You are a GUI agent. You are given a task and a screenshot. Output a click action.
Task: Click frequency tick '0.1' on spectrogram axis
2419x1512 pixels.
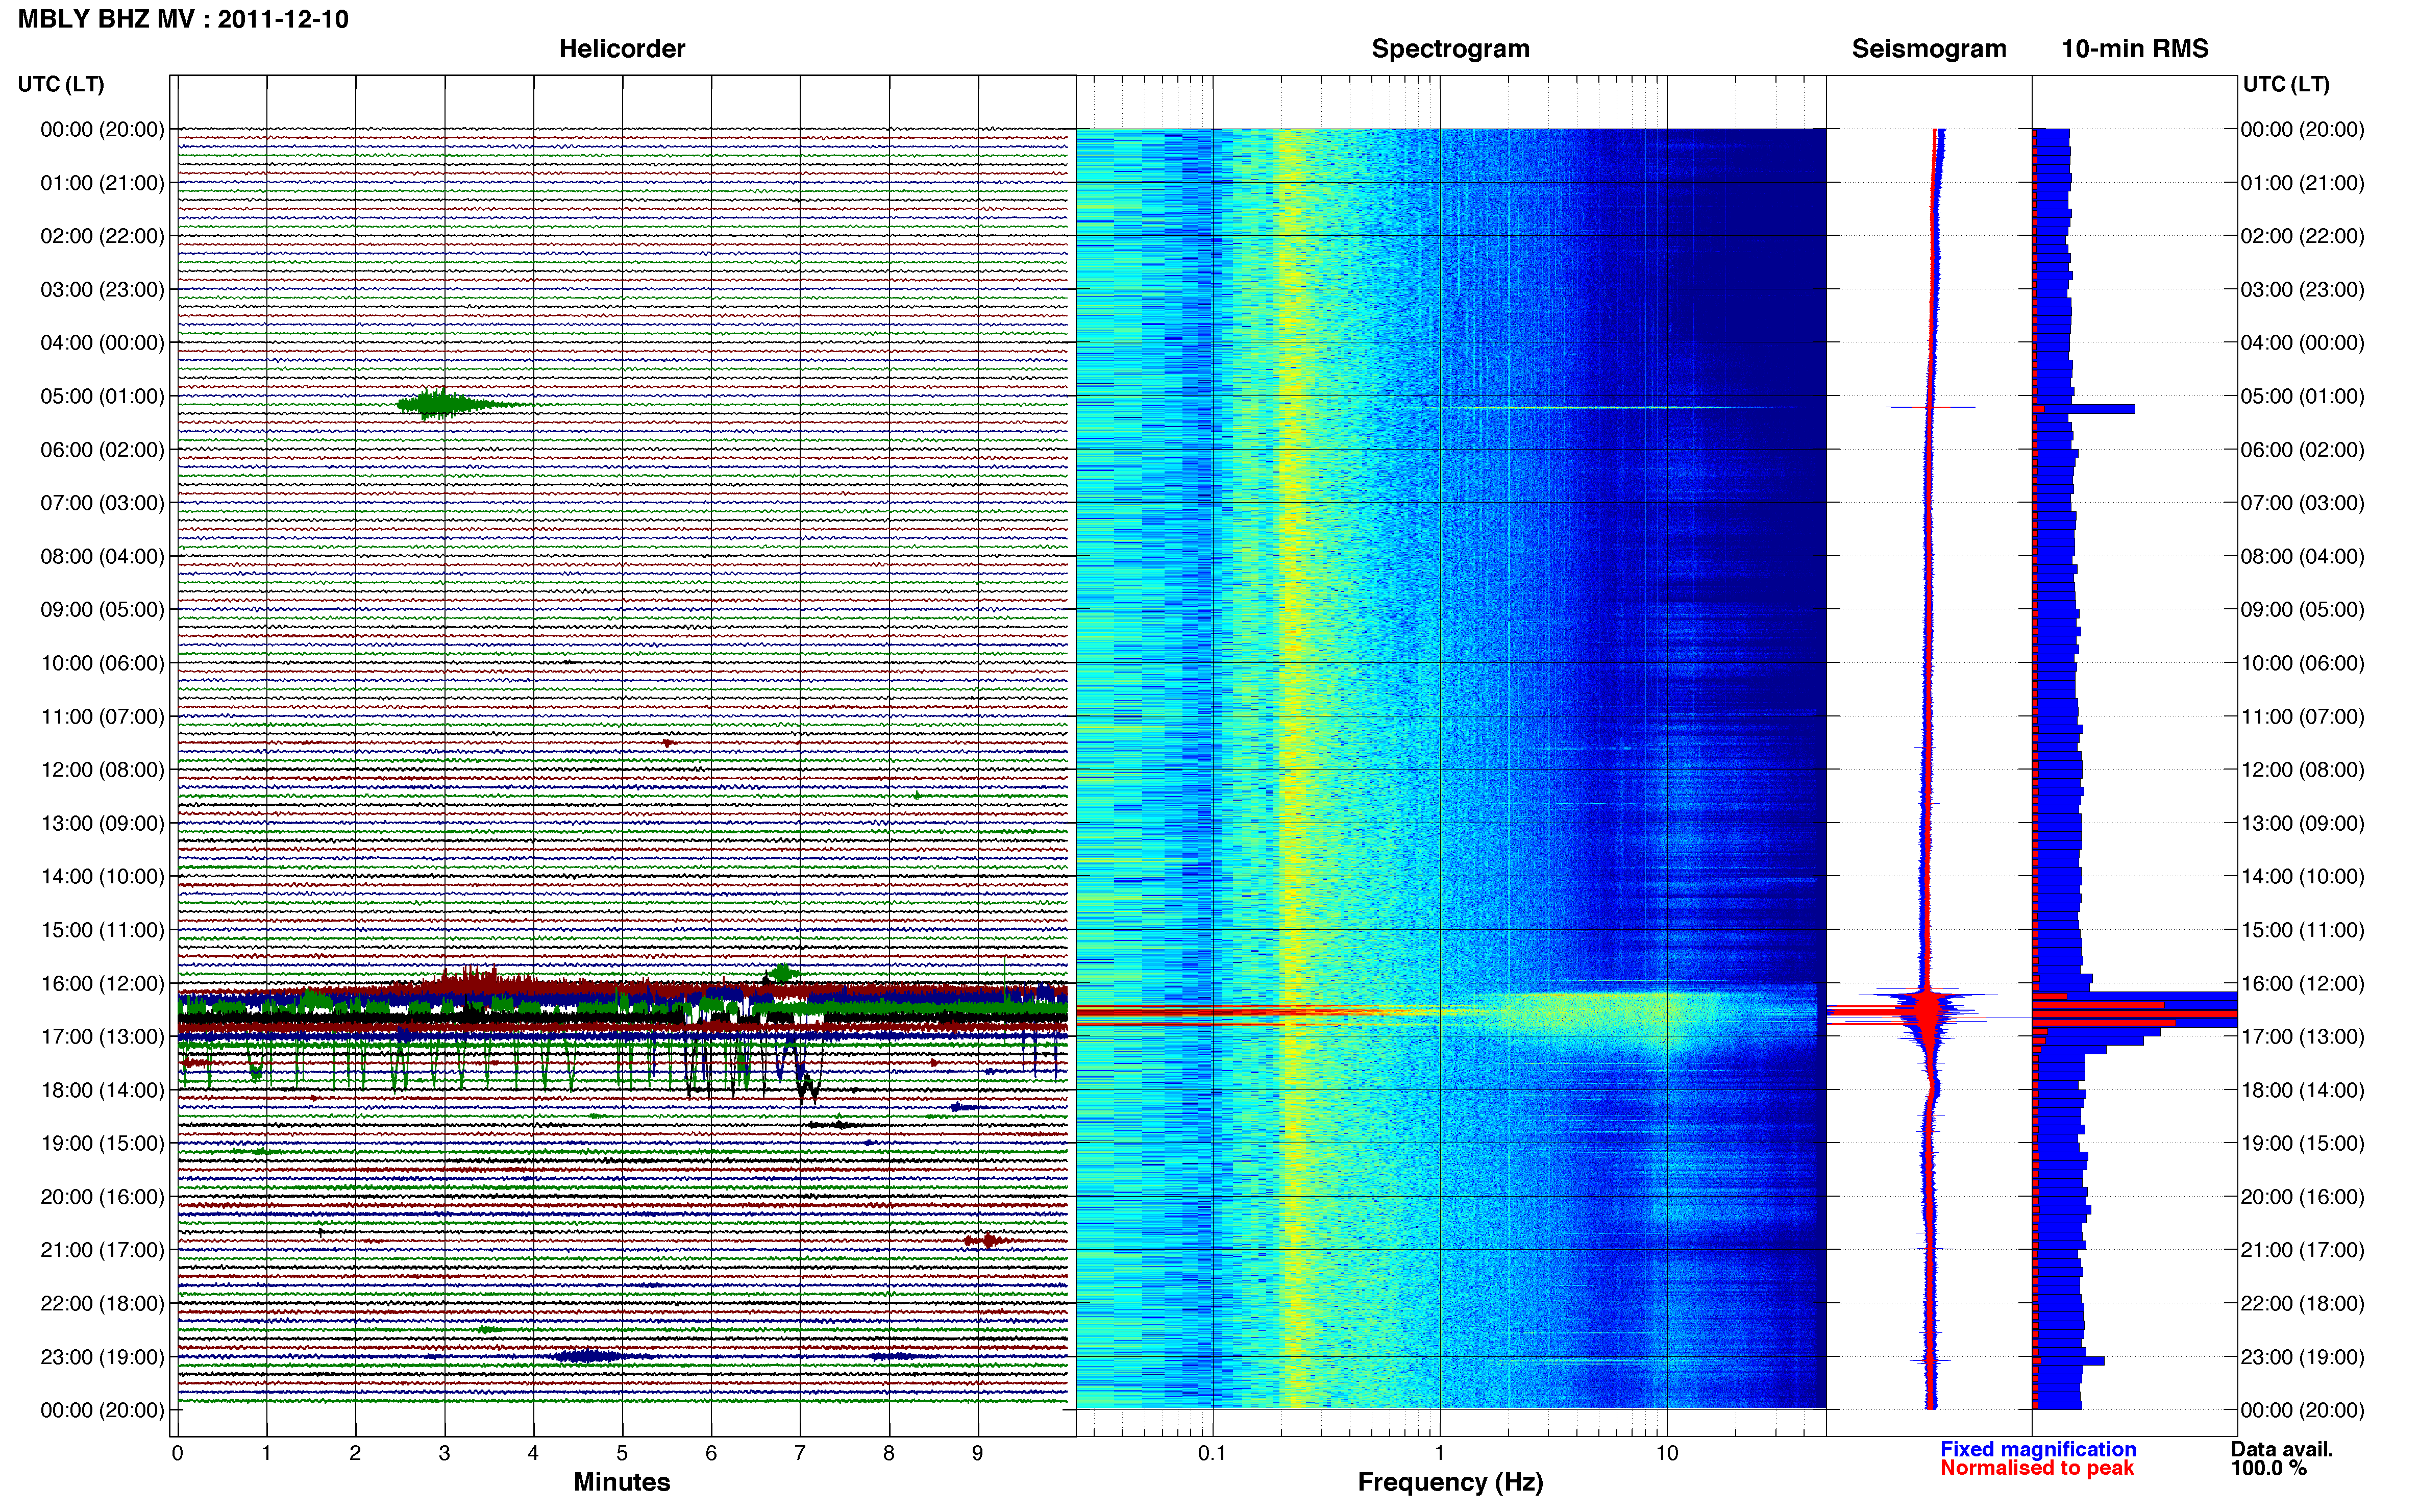click(1212, 1453)
